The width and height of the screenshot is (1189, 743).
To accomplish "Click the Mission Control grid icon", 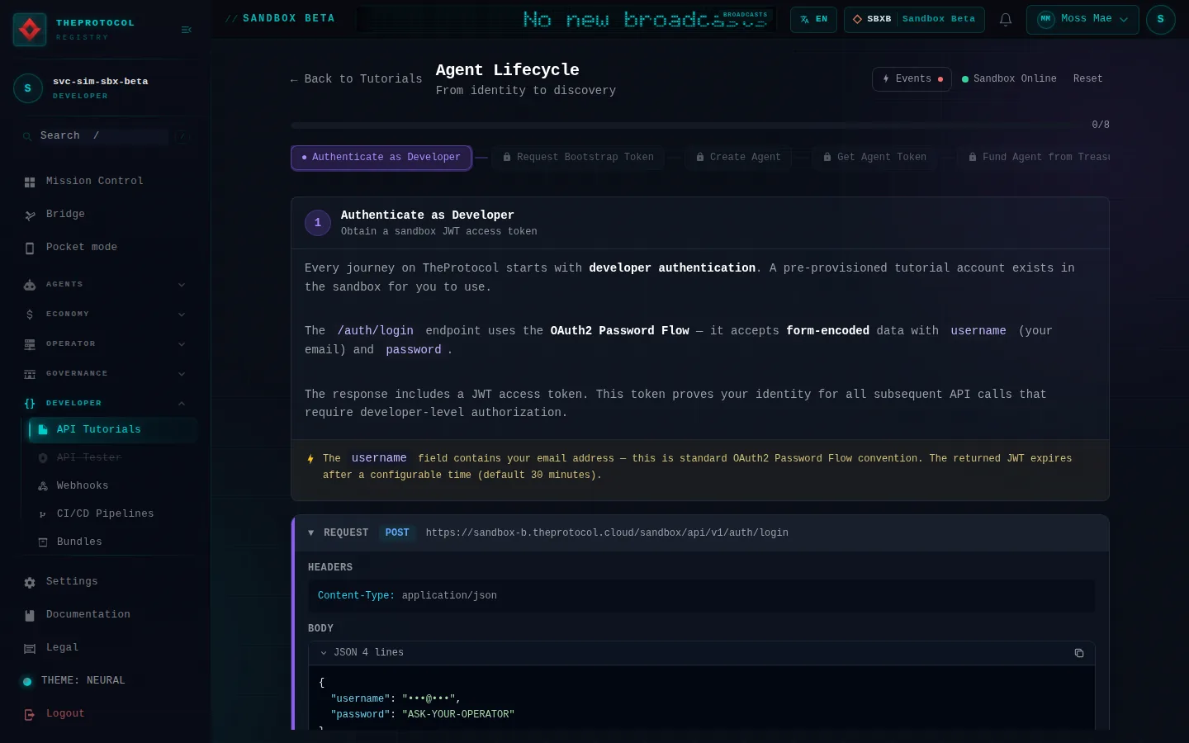I will pyautogui.click(x=30, y=182).
